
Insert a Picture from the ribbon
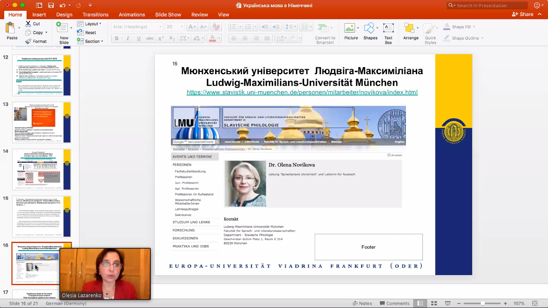[351, 32]
